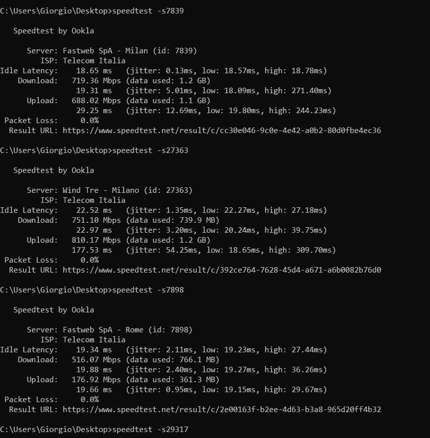
Task: Click the 810.17 Mbps upload value
Action: [x=96, y=240]
